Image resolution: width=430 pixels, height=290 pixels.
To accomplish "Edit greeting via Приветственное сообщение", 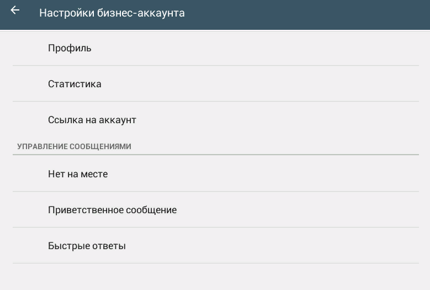I will click(112, 210).
